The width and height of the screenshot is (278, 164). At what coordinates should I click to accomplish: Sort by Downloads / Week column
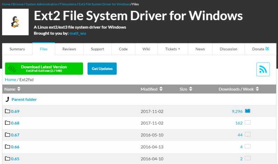coord(239,89)
